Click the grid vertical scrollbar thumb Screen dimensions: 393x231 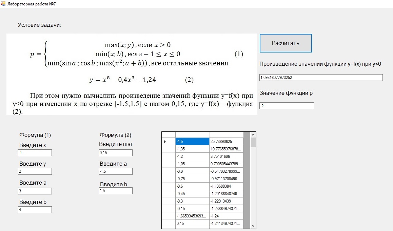[x=253, y=142]
